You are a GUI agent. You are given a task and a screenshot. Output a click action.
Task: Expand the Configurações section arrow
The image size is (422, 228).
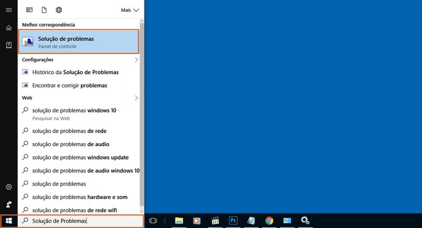pyautogui.click(x=136, y=59)
